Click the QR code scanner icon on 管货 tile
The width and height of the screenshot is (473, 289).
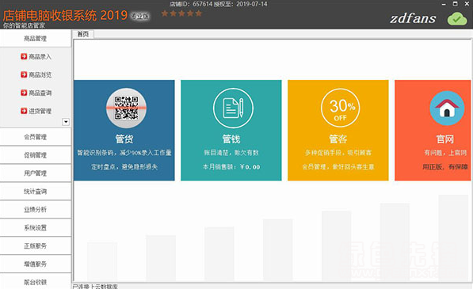click(x=126, y=108)
